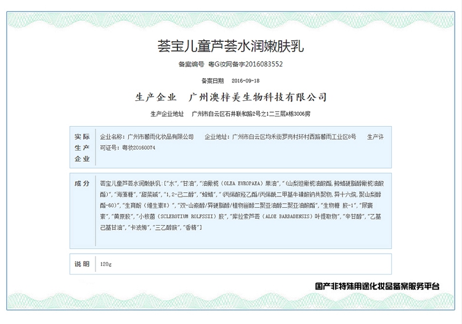This screenshot has height=324, width=462.
Task: Click company name 广州澳梓美生物科技有限公司
Action: click(x=256, y=97)
